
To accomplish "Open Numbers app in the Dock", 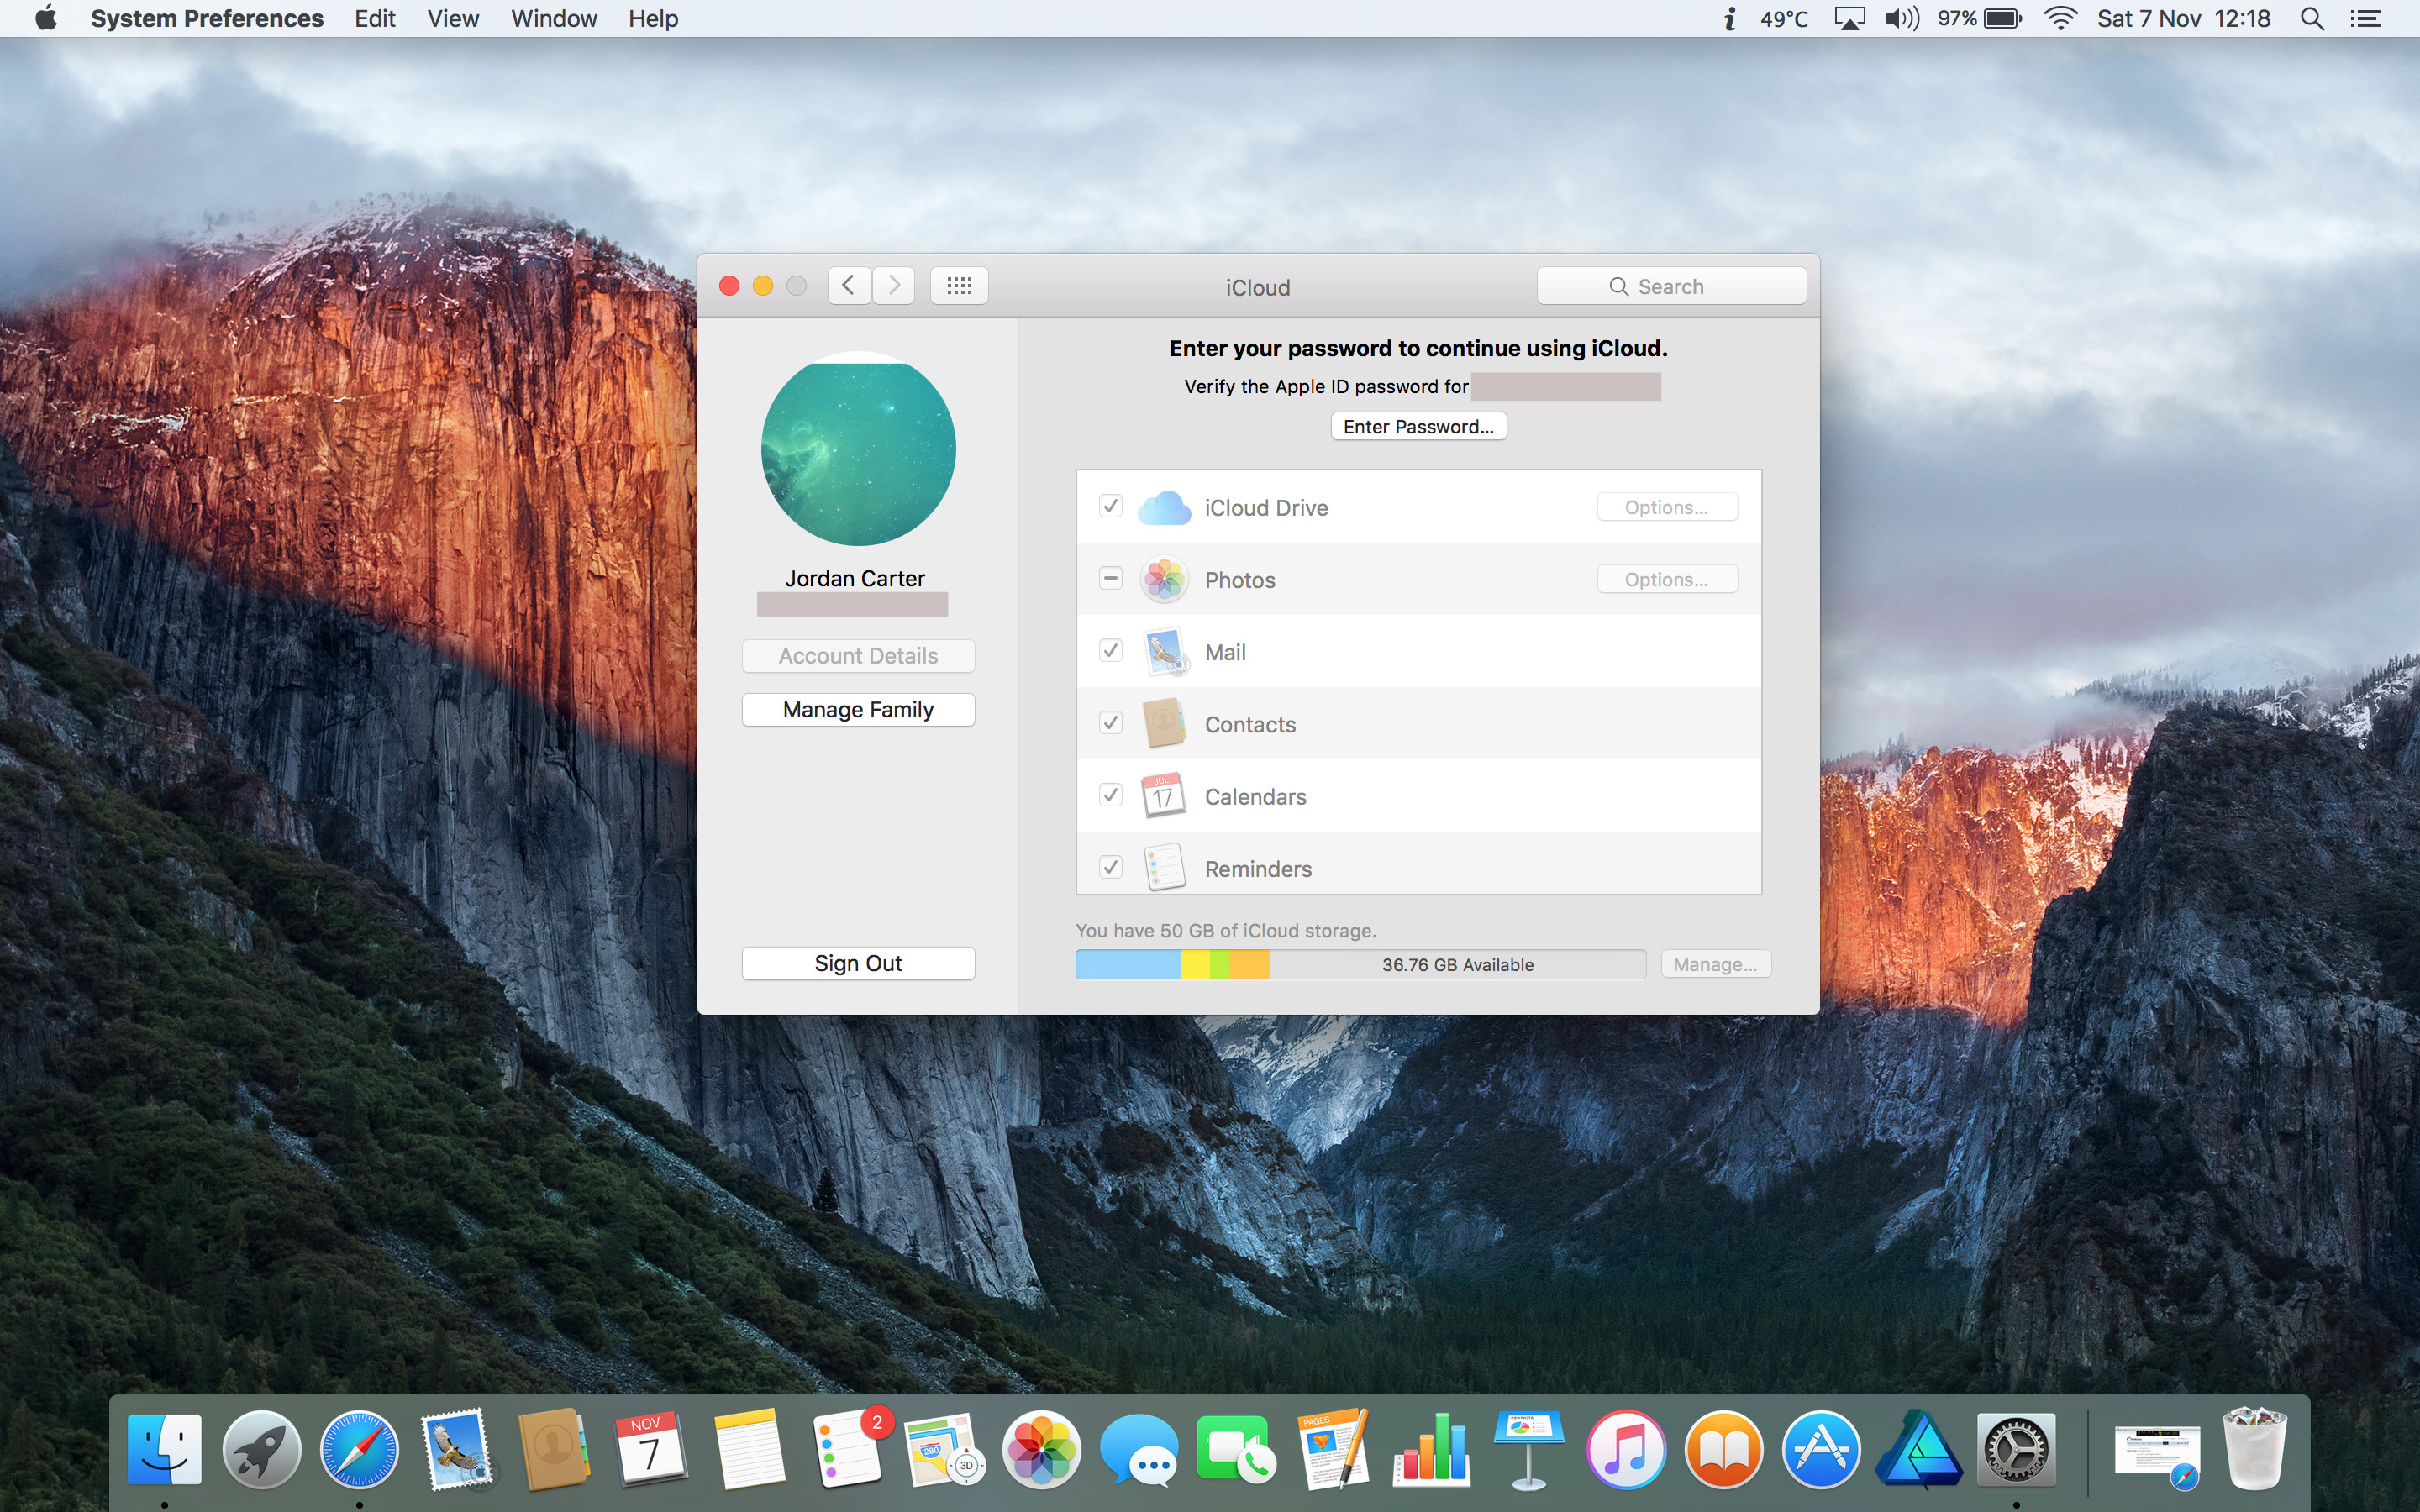I will coord(1431,1449).
